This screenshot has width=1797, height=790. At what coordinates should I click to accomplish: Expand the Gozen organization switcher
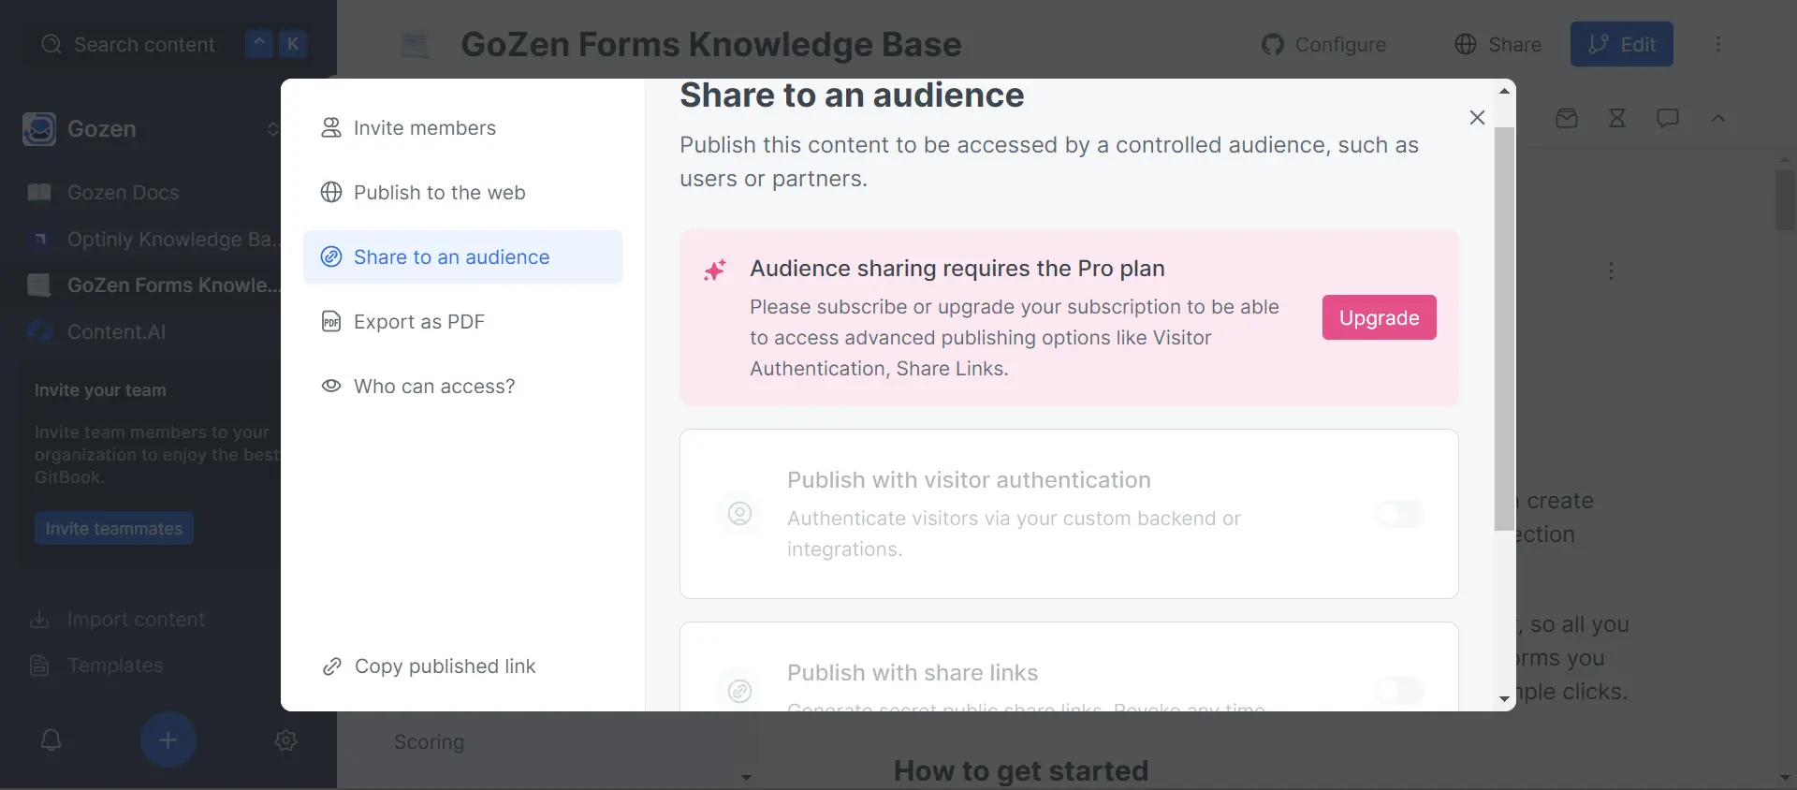click(272, 129)
